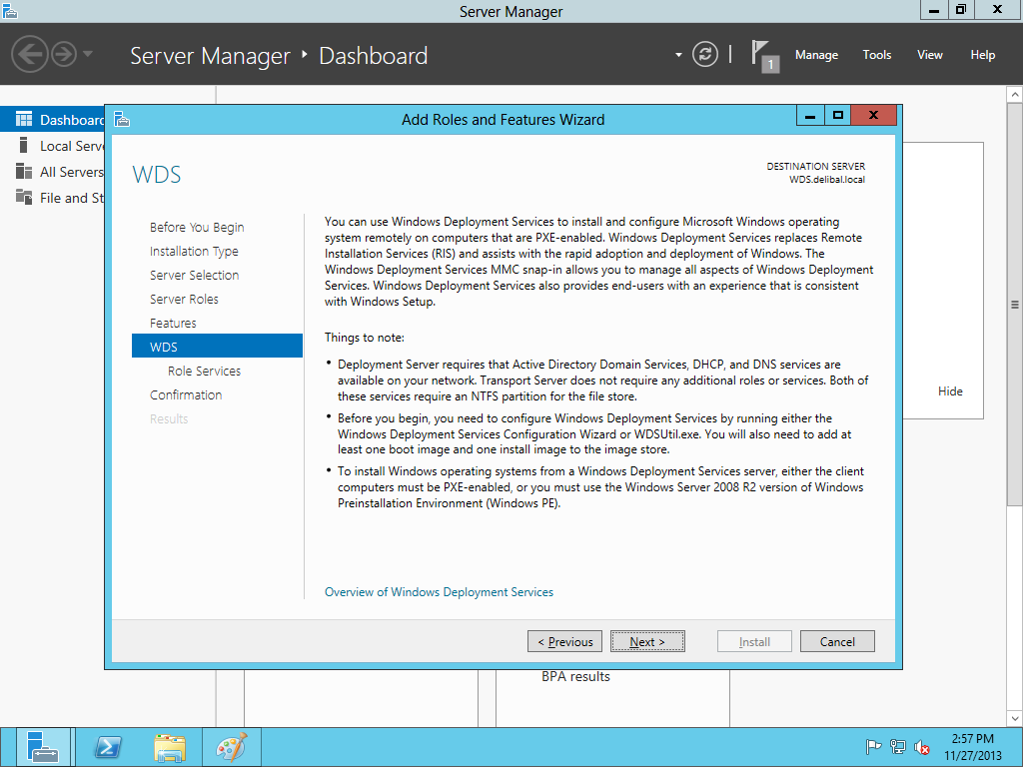Open the Action Center flag in the tray
Image resolution: width=1023 pixels, height=767 pixels.
[873, 747]
